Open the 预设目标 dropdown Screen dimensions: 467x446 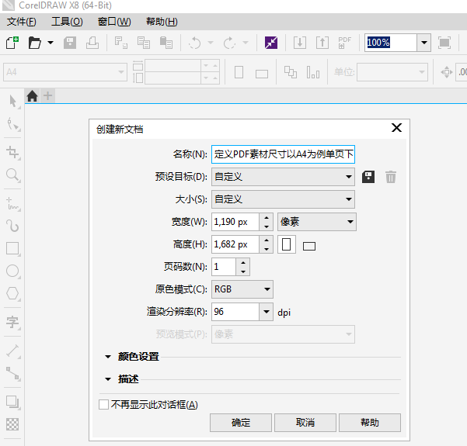click(x=283, y=177)
